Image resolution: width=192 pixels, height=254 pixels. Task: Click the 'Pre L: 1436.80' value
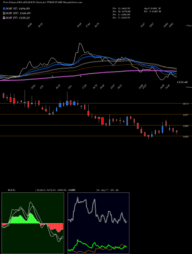pyautogui.click(x=121, y=15)
